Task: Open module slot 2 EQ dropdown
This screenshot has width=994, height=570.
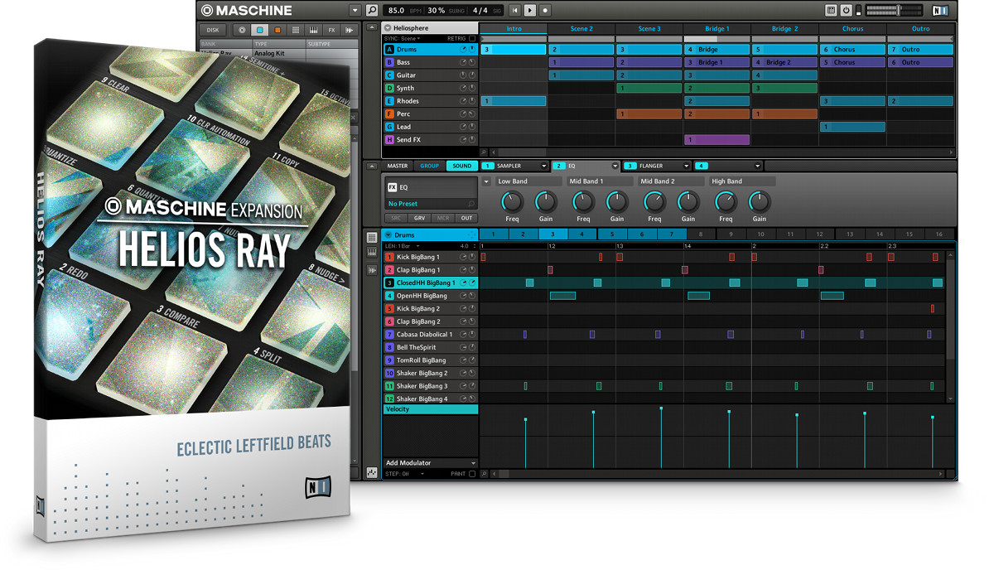Action: point(615,166)
